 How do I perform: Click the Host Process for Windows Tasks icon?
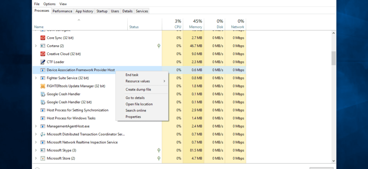tap(43, 118)
